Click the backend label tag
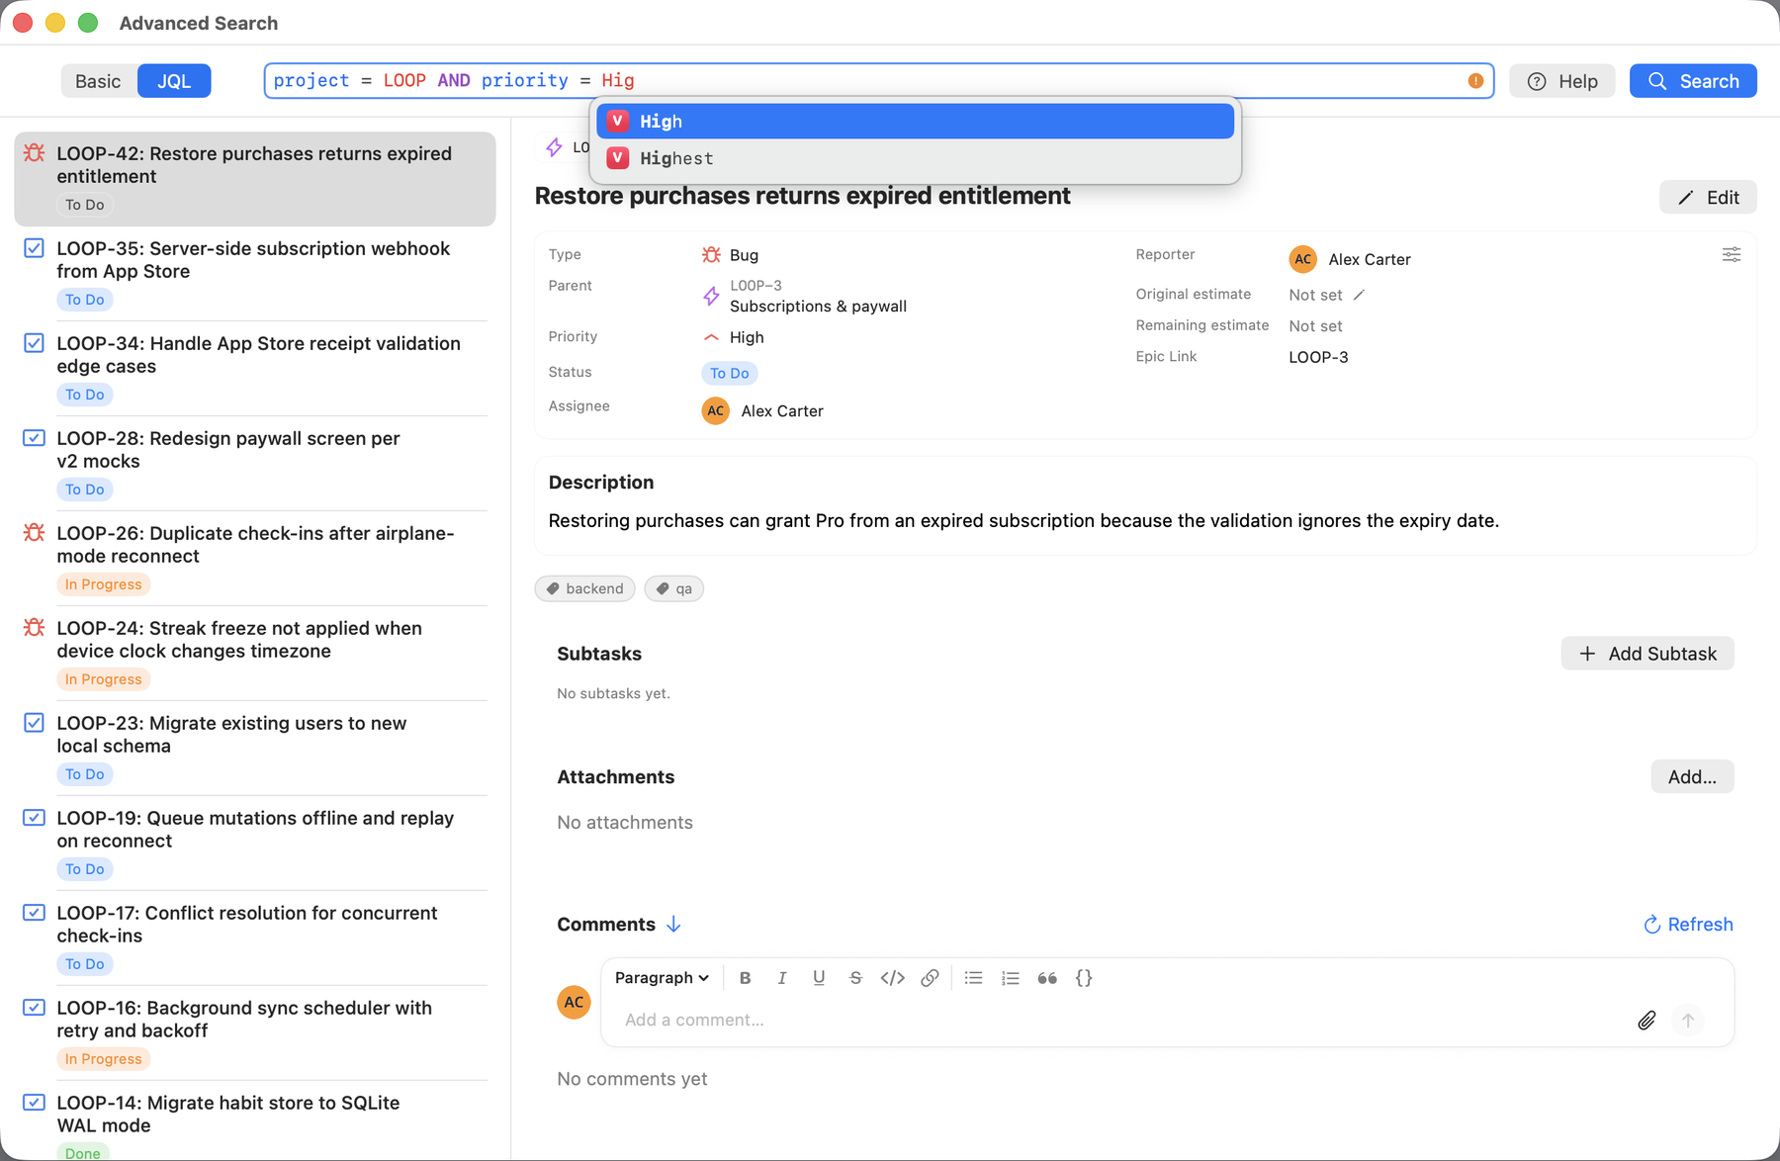1780x1161 pixels. 585,588
